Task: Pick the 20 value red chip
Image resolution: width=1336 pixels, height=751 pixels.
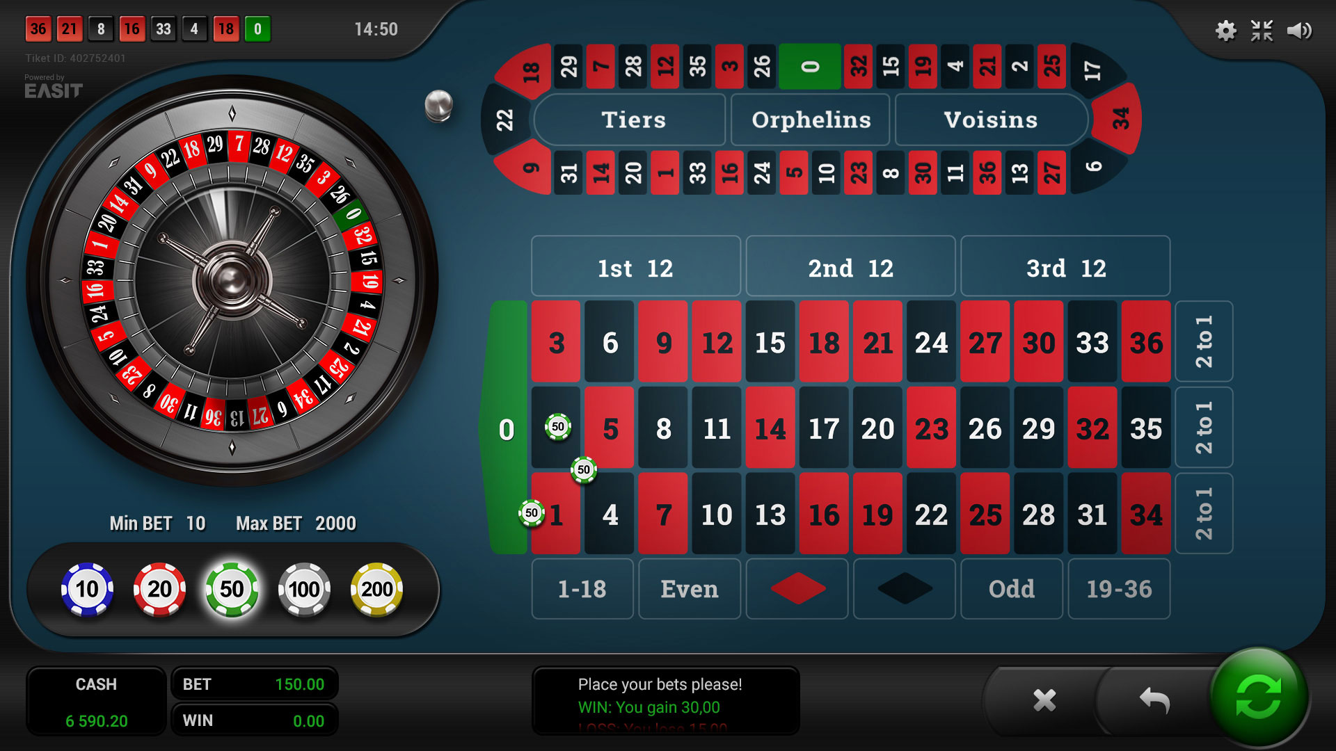Action: point(159,590)
